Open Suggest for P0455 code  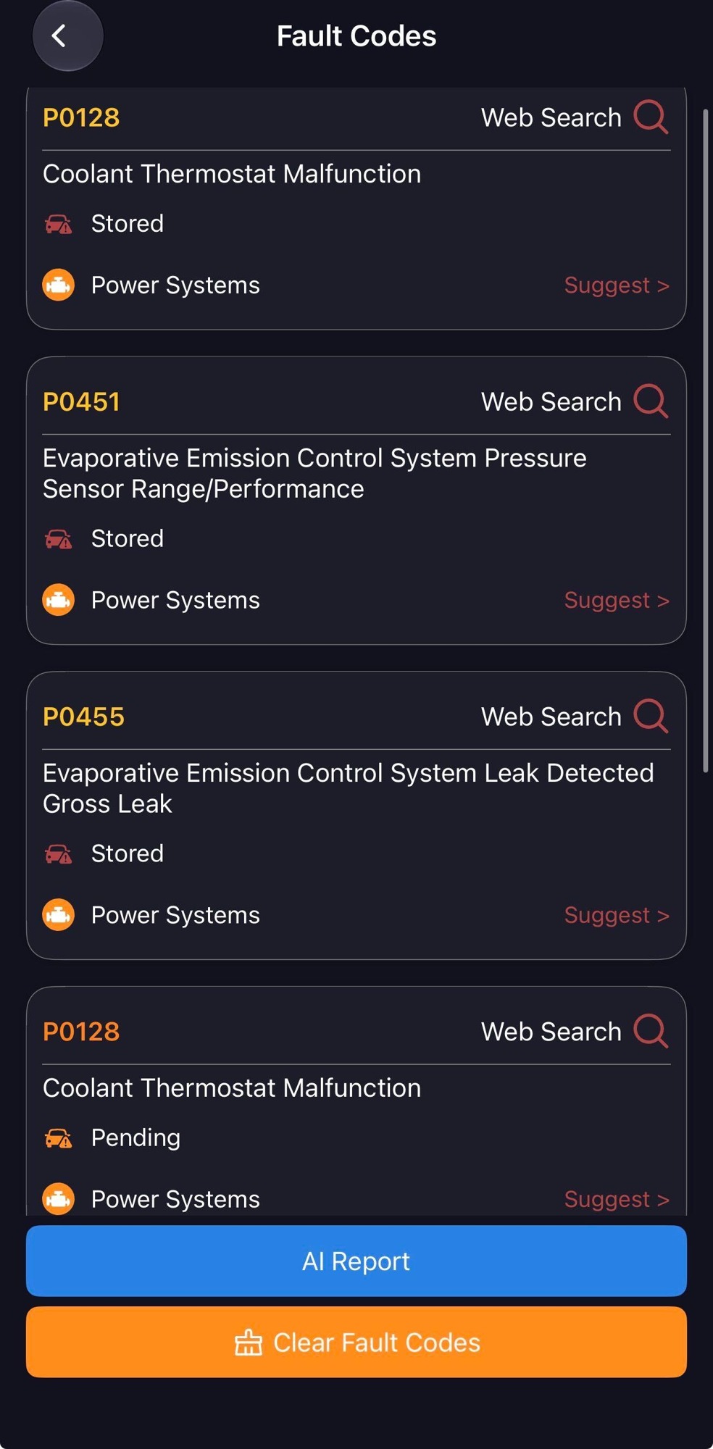click(617, 916)
